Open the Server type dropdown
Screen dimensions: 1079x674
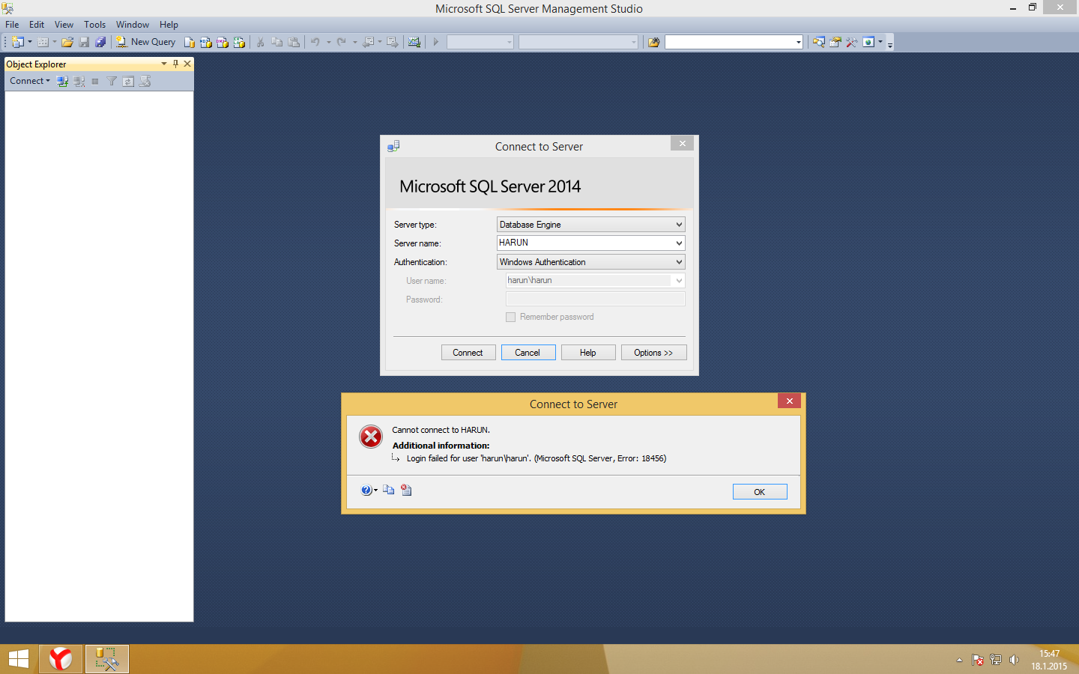coord(679,225)
